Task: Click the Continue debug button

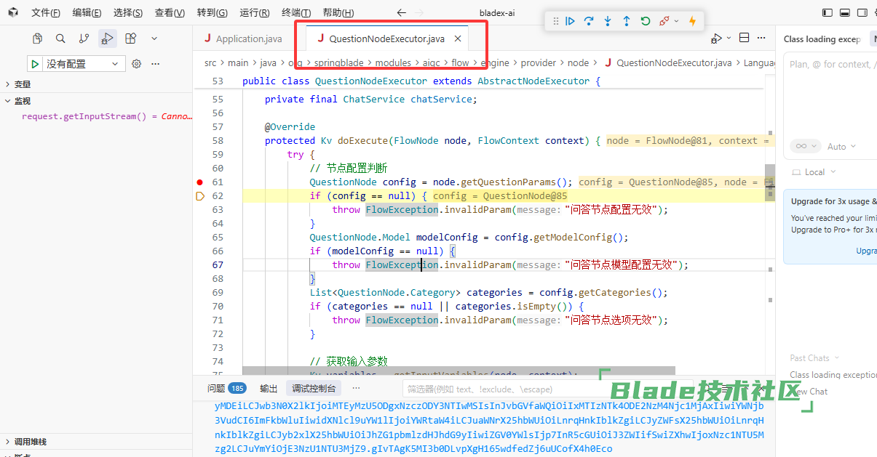Action: click(571, 21)
